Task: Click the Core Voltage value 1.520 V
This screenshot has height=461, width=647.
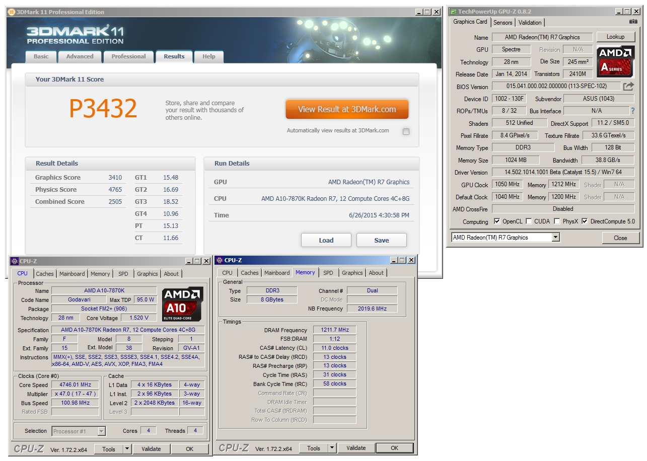Action: pos(139,318)
